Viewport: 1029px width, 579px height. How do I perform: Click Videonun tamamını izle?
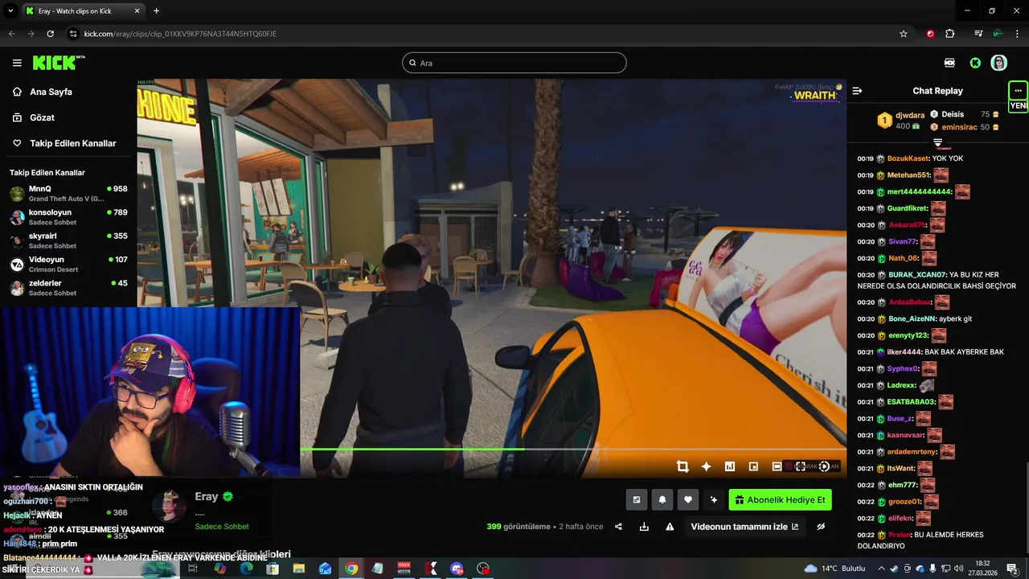[744, 527]
